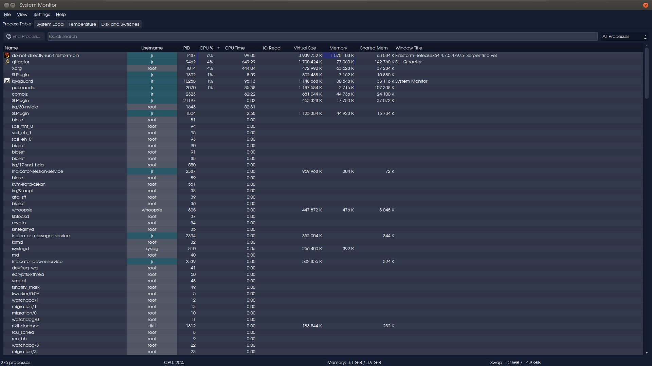Click the End Process button
Screen dimensions: 652x366
pos(24,36)
